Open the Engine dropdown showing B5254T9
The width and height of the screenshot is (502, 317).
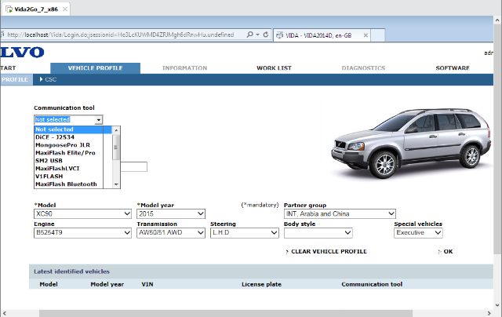point(82,233)
